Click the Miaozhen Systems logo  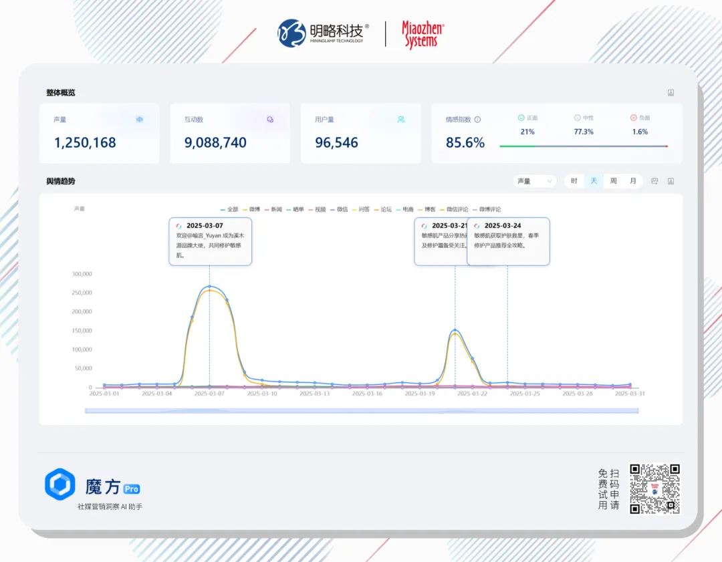[423, 35]
